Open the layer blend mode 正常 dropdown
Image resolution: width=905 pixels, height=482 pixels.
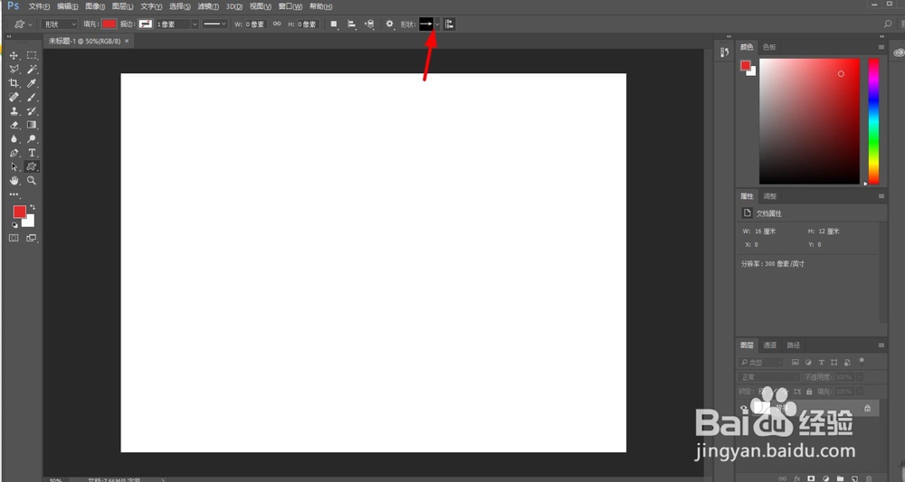[767, 377]
